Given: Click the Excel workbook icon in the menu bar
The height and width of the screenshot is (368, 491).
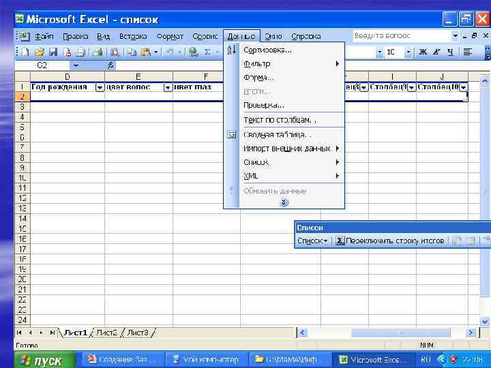Looking at the screenshot, I should click(23, 36).
